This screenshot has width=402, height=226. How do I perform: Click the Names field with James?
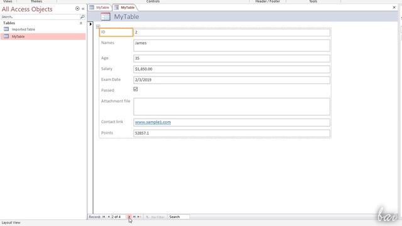pyautogui.click(x=232, y=45)
